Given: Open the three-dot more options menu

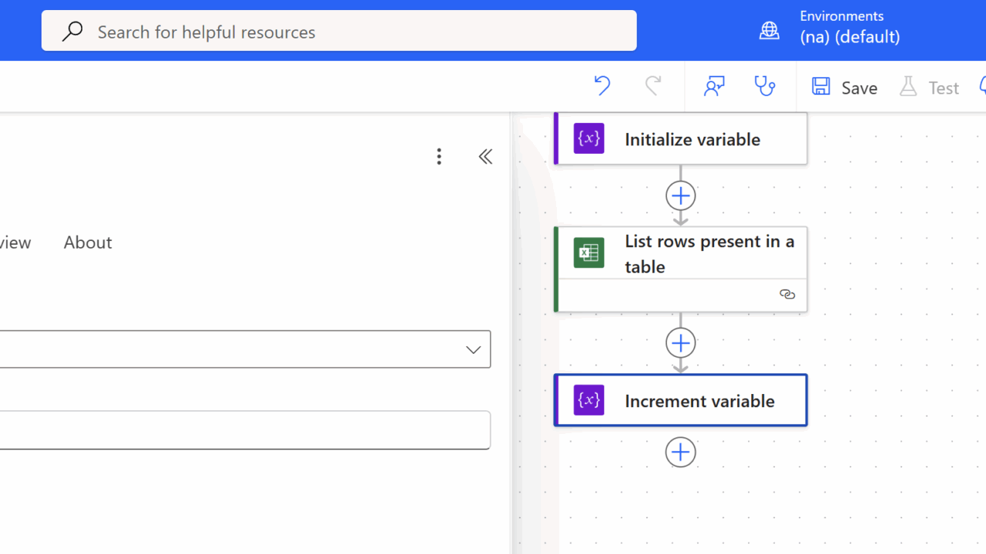Looking at the screenshot, I should click(439, 157).
